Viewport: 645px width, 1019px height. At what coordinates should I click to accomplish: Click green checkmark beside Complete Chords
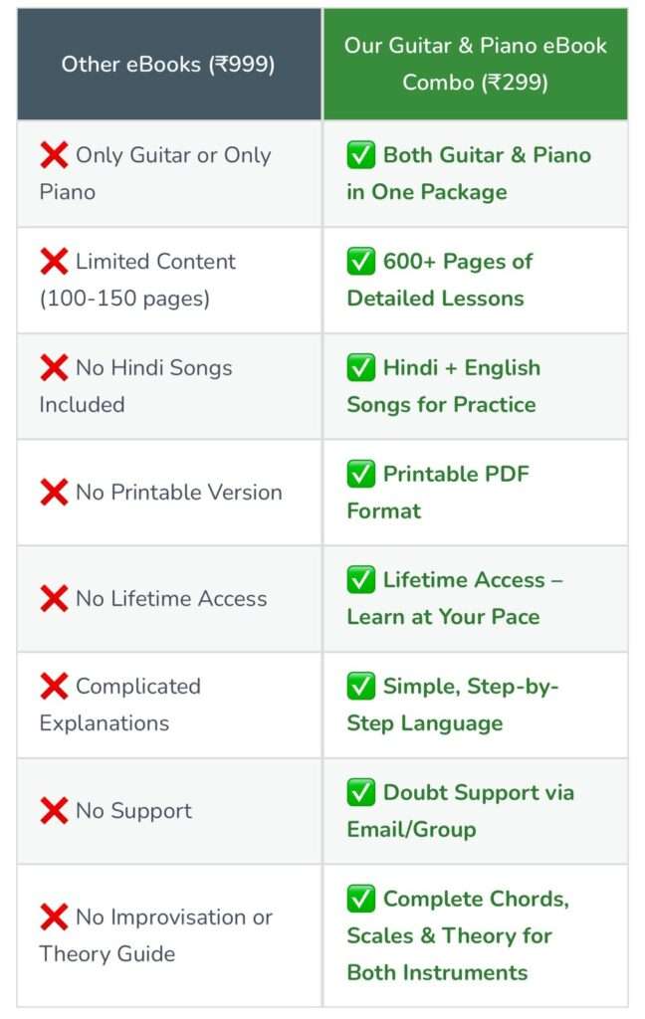point(360,900)
